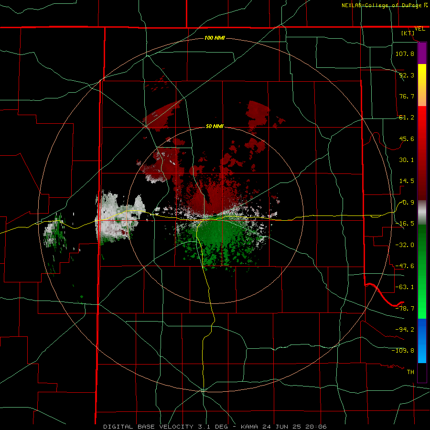Click the purple segment of the color bar
Viewport: 430px width, 430px height.
(x=422, y=53)
